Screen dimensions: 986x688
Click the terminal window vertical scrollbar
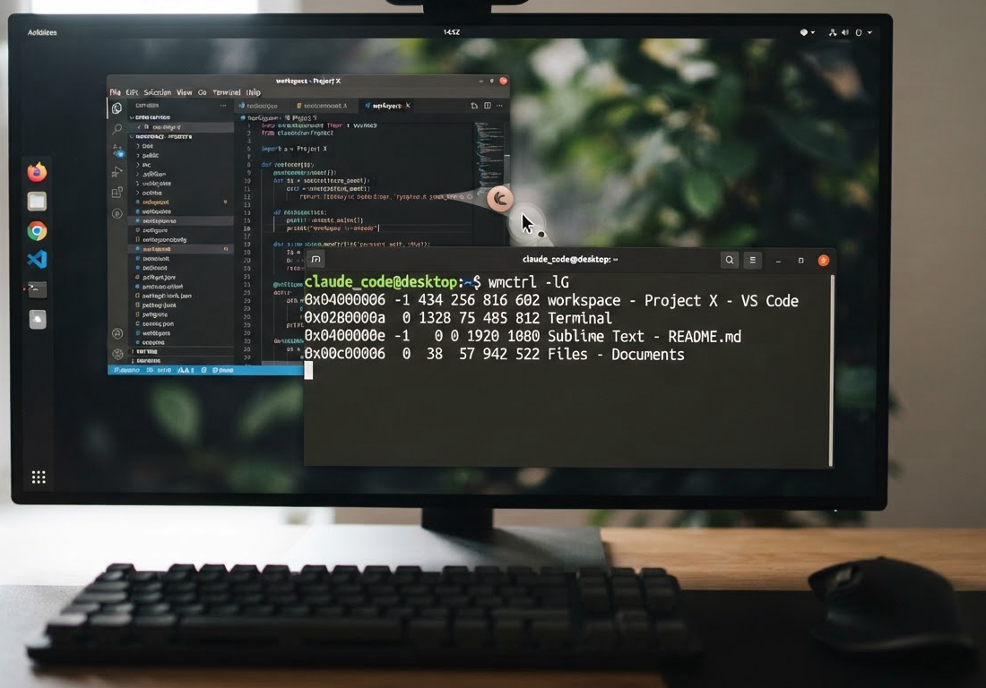coord(832,370)
